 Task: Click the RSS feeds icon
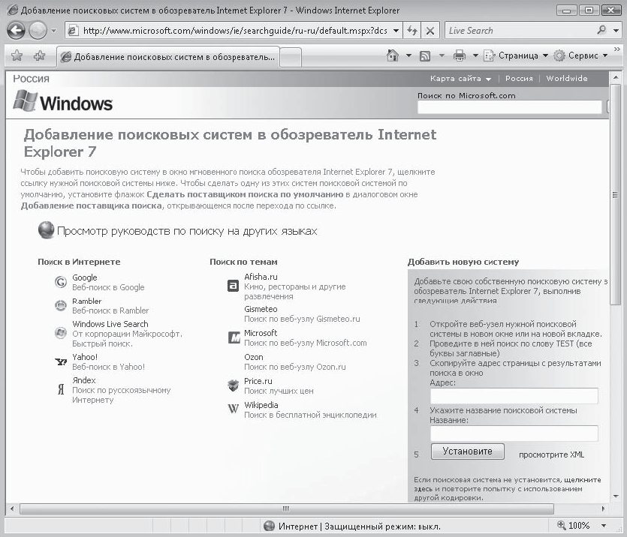click(x=425, y=56)
